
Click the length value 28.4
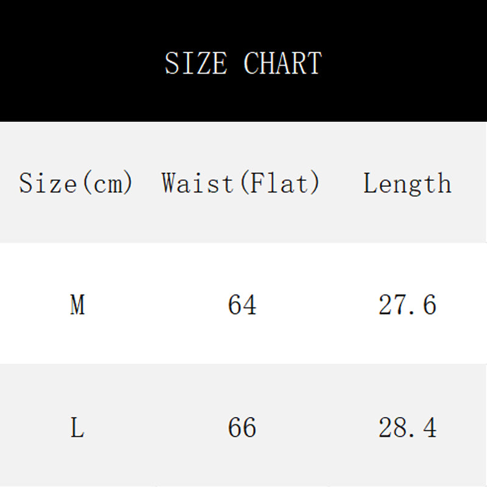pos(407,428)
